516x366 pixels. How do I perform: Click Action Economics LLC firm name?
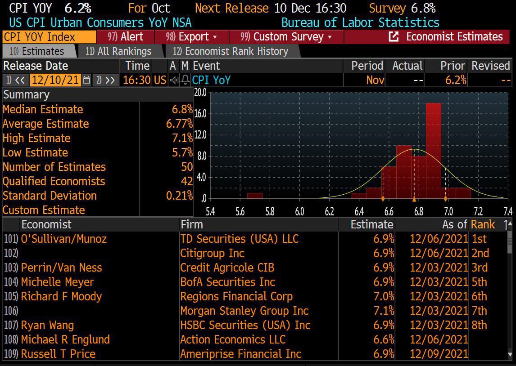tap(233, 340)
